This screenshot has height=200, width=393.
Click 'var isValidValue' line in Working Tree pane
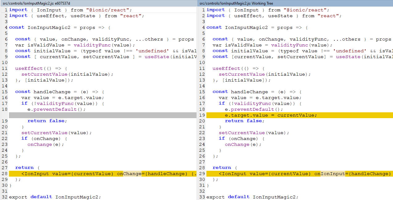point(272,45)
